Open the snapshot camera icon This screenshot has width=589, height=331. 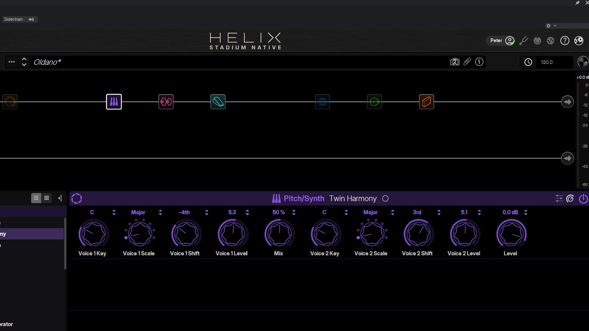[455, 62]
